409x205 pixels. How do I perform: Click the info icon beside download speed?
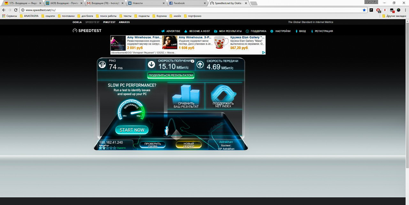coord(193,61)
